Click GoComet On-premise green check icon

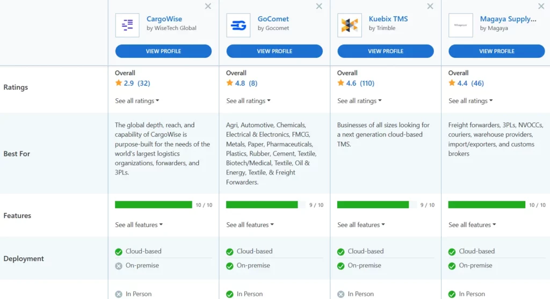click(230, 266)
